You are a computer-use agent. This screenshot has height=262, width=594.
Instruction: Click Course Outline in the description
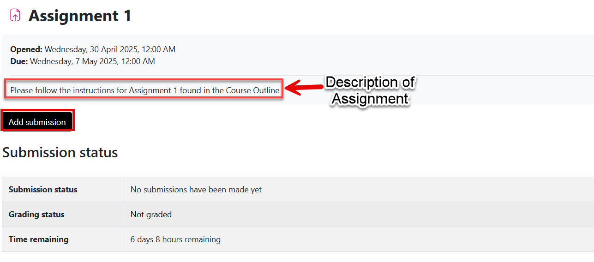(x=252, y=90)
